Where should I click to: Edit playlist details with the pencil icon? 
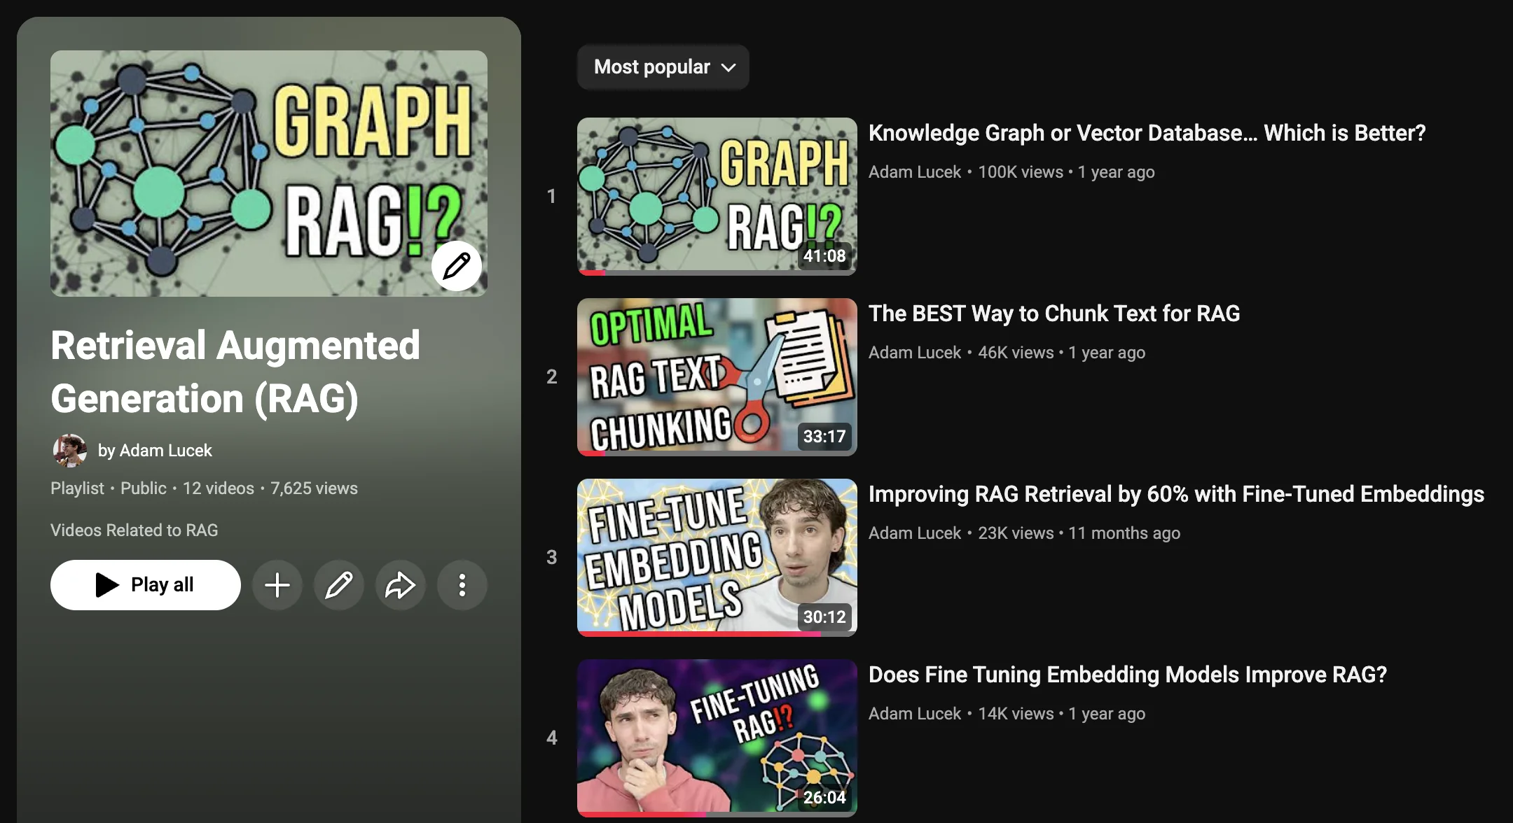point(338,584)
